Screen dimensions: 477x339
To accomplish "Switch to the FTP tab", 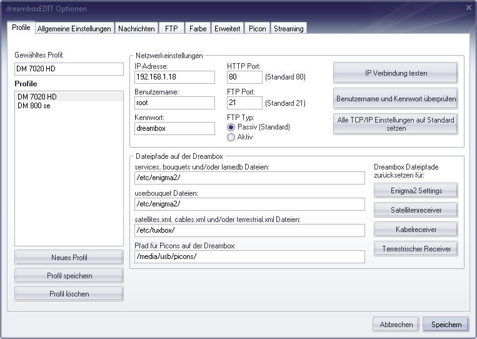I will 171,29.
